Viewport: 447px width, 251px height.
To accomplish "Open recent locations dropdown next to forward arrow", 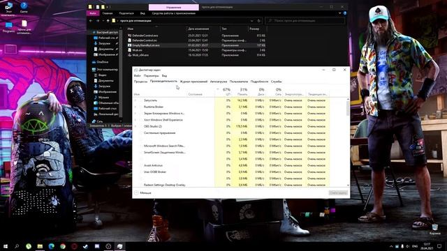I will [103, 21].
